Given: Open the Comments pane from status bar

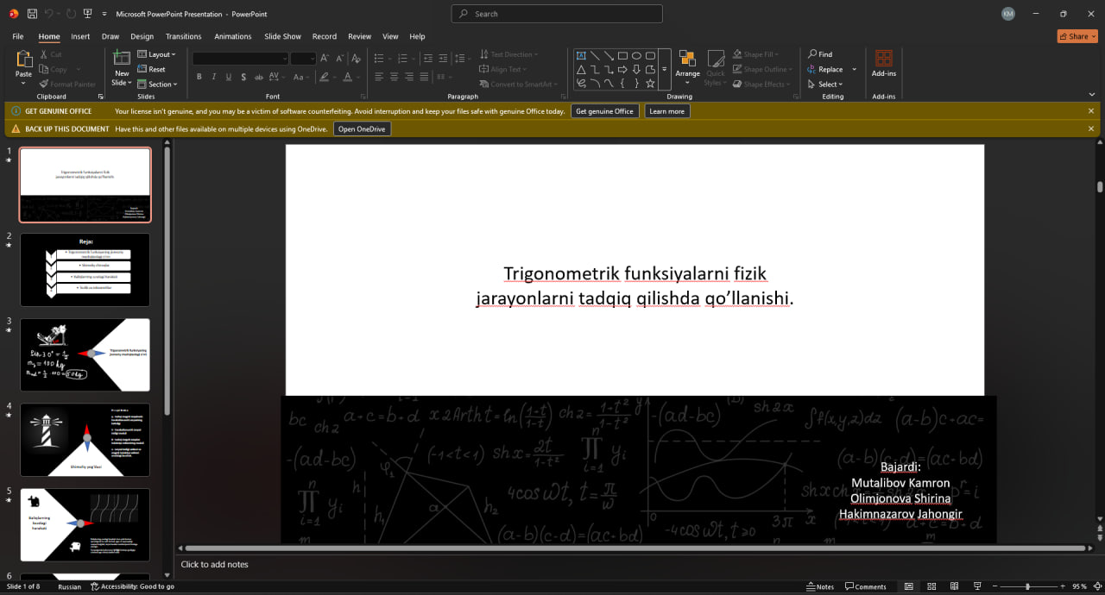Looking at the screenshot, I should point(866,586).
